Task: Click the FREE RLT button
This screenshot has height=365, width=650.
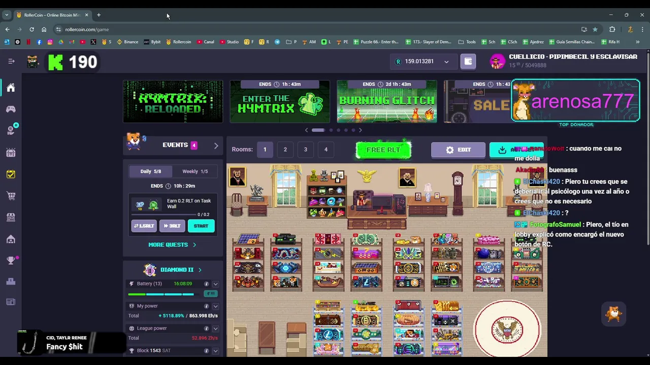Action: point(383,150)
